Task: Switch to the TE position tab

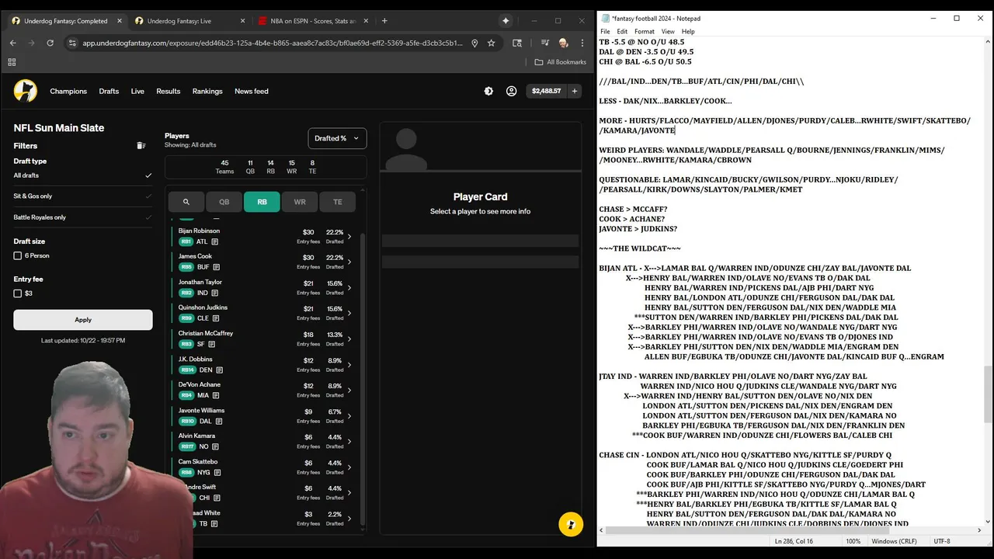Action: pos(338,202)
